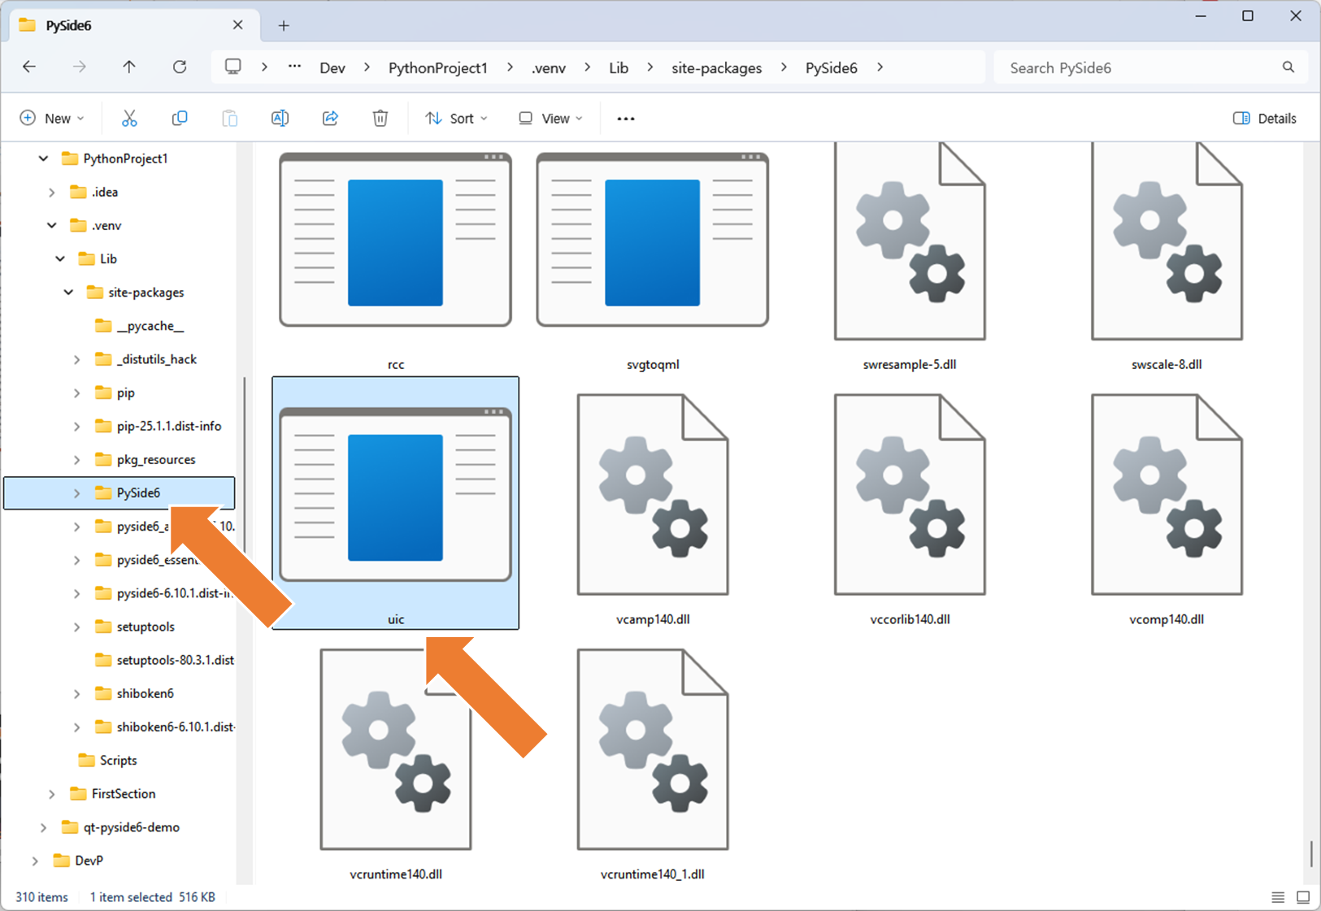Collapse the .venv tree node
The width and height of the screenshot is (1321, 911).
coord(52,226)
